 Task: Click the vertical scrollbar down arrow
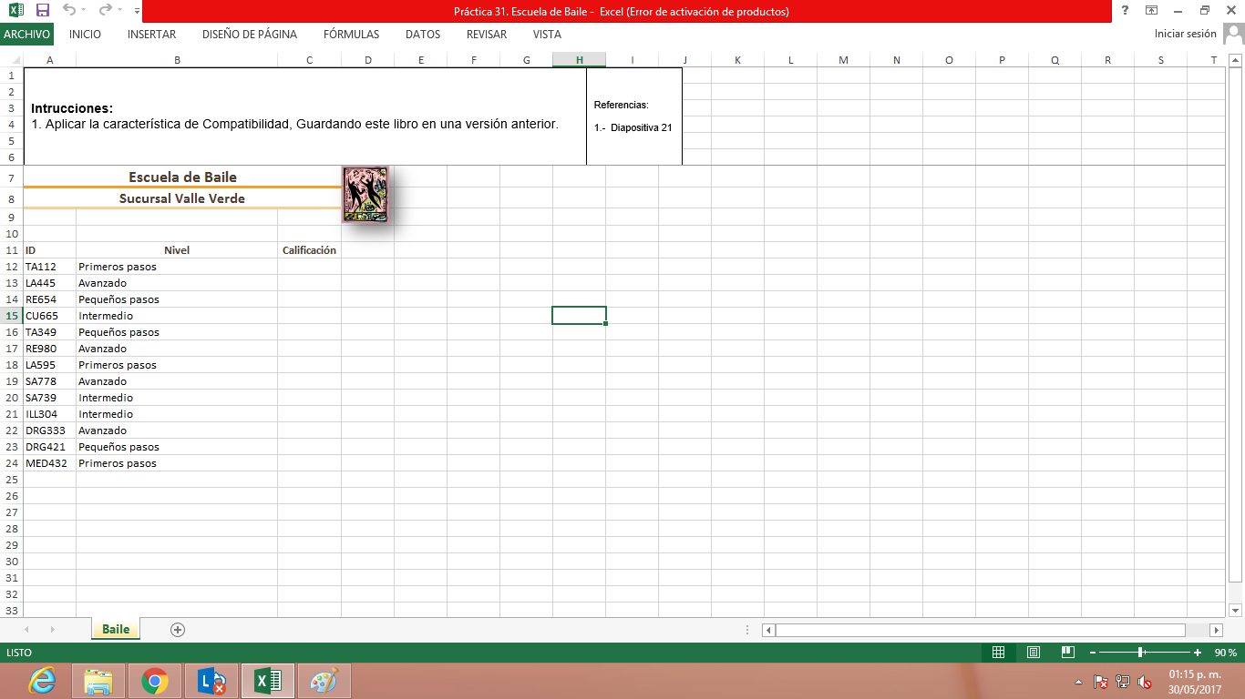coord(1236,610)
